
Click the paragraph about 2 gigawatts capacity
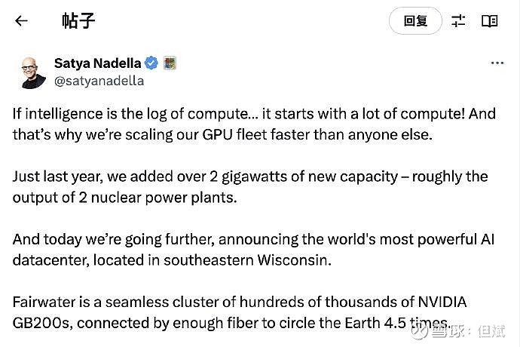(x=249, y=187)
